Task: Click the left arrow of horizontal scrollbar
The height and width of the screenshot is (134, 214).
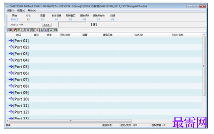Action: pyautogui.click(x=7, y=121)
